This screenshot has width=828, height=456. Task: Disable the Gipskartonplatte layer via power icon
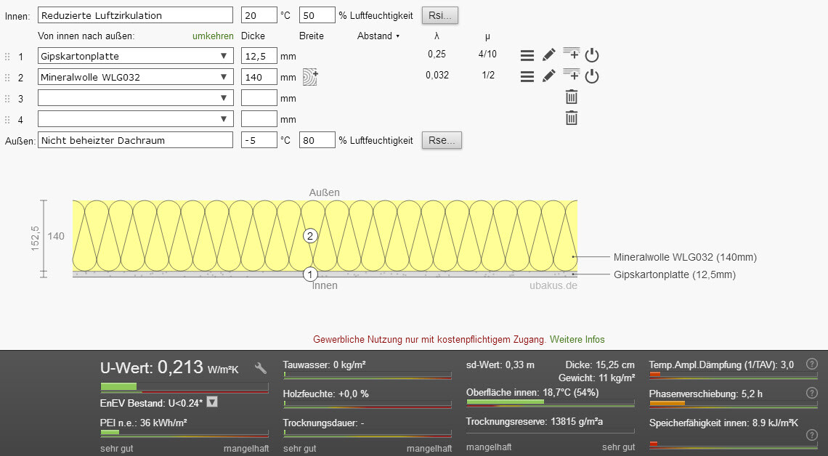pyautogui.click(x=592, y=55)
